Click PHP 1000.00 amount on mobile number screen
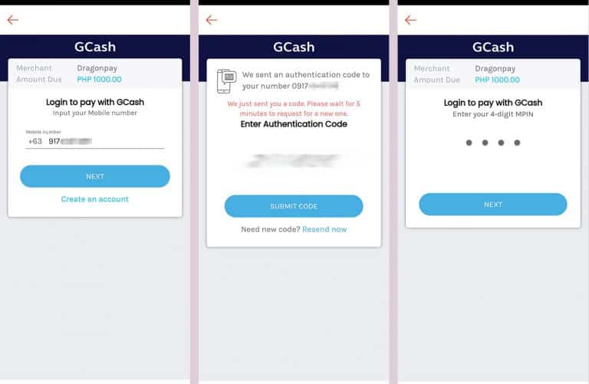Screen dimensions: 589x384 click(99, 79)
